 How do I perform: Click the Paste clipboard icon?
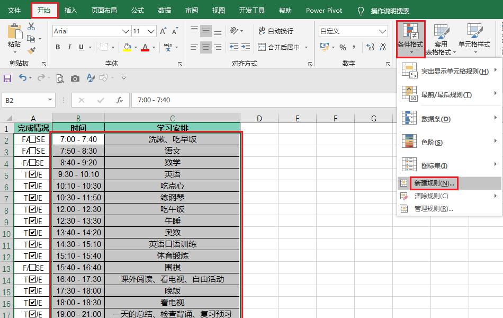coord(14,32)
